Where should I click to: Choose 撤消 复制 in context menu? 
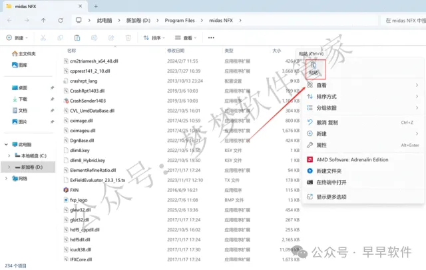pyautogui.click(x=363, y=123)
